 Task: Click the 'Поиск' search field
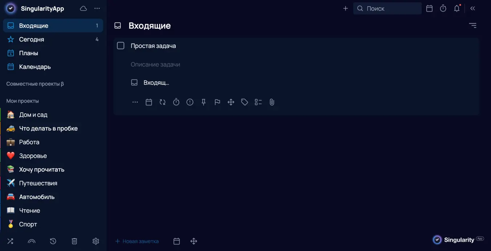click(387, 8)
